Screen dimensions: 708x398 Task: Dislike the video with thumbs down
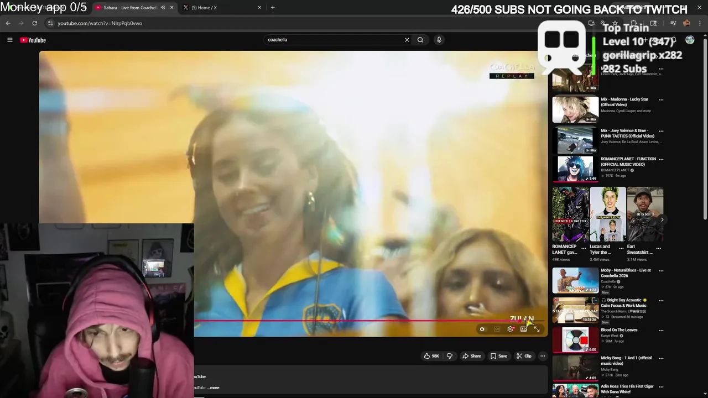pyautogui.click(x=449, y=356)
